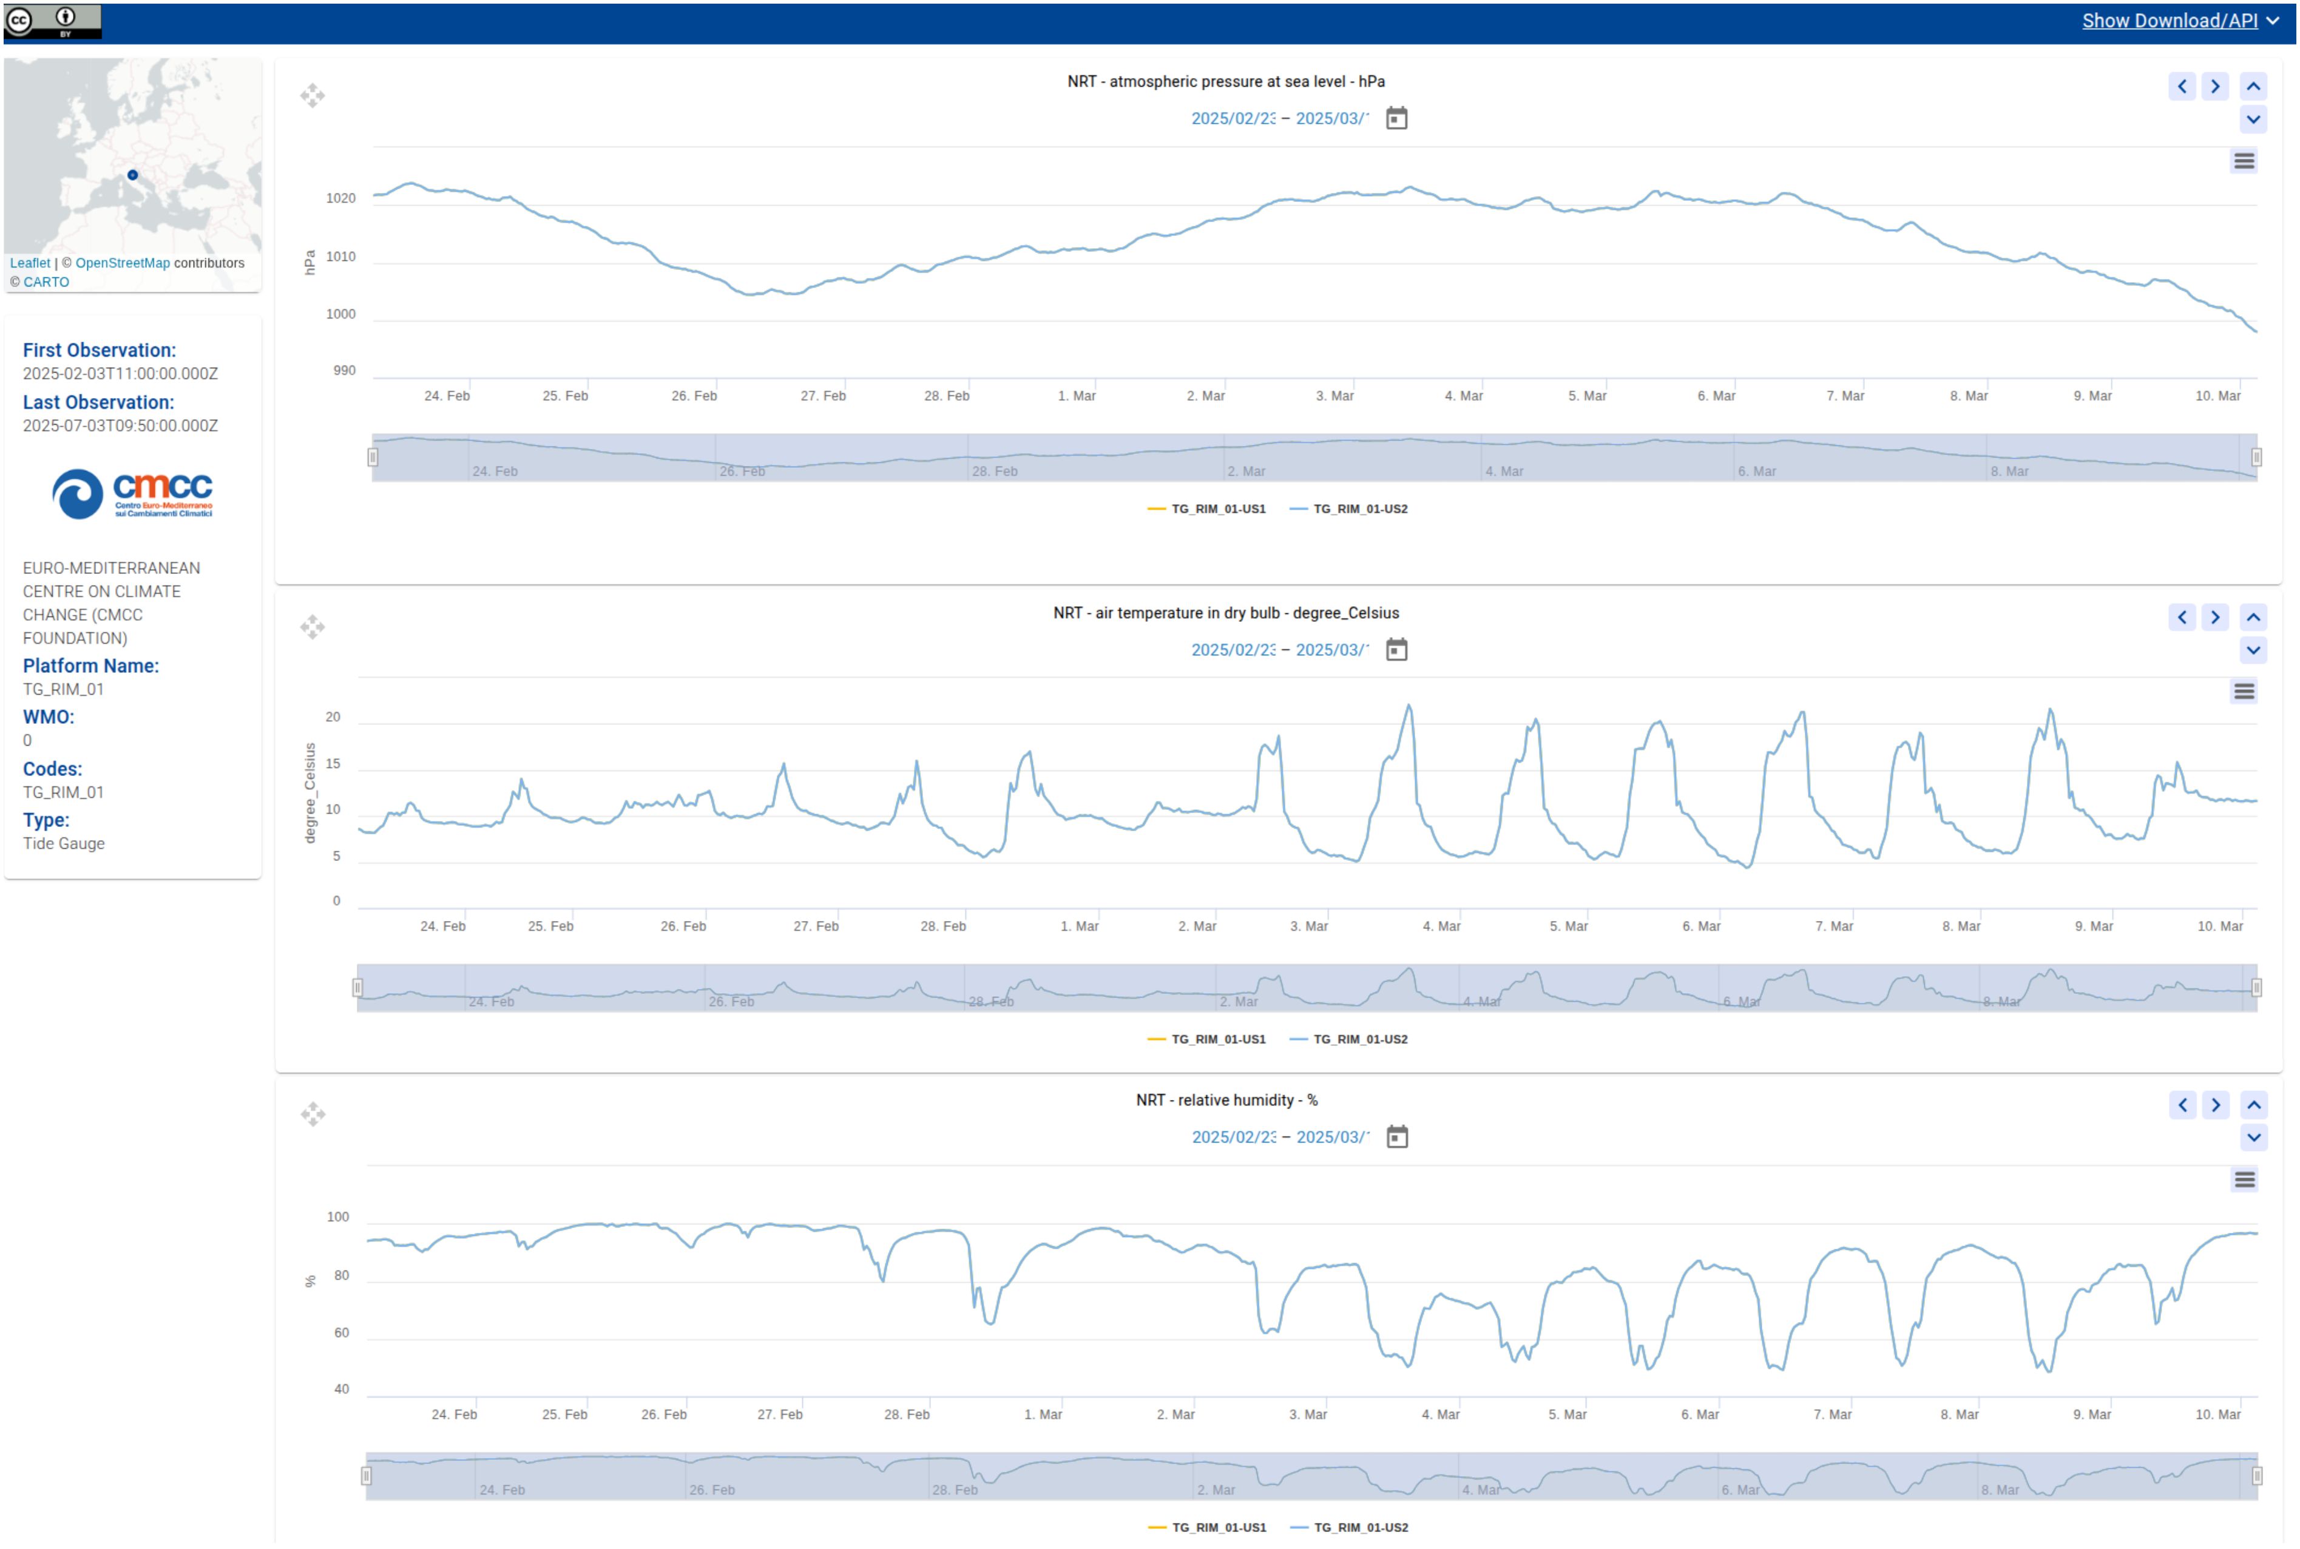
Task: Click air temperature chart end date field
Action: pos(1332,649)
